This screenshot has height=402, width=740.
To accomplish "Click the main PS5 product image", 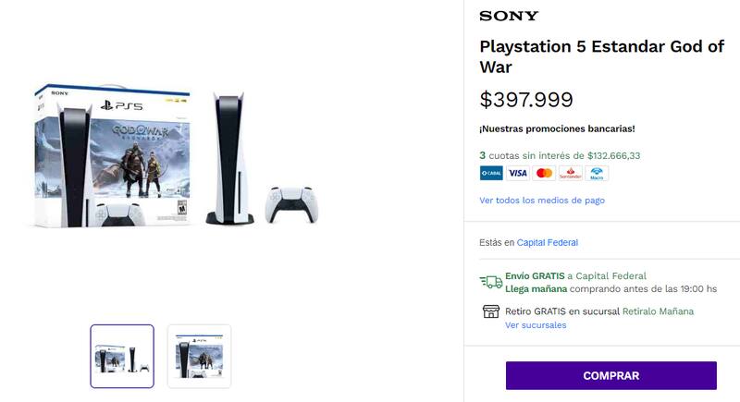I will [176, 157].
